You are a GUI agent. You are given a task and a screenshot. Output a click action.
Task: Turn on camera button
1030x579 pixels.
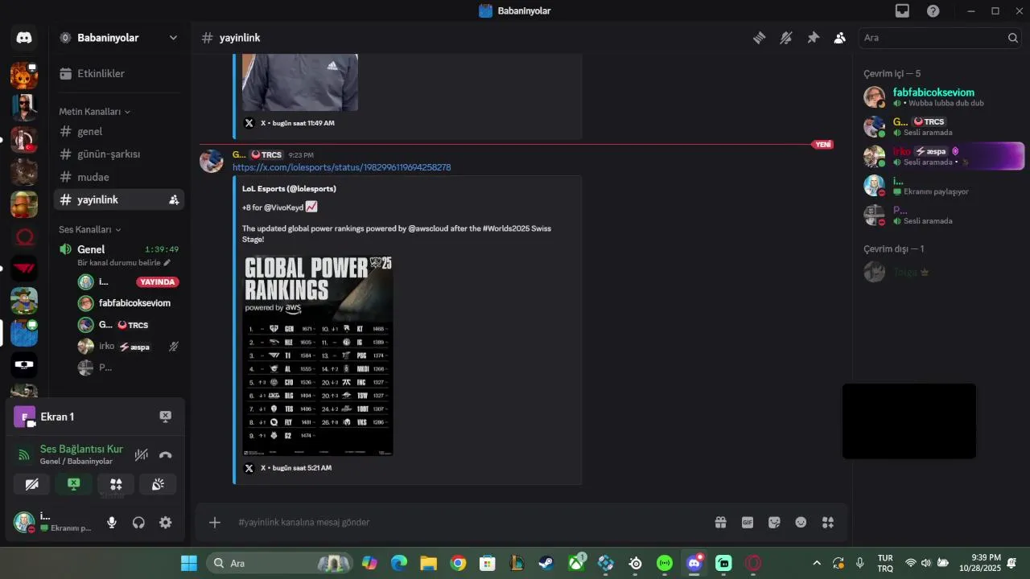[32, 484]
